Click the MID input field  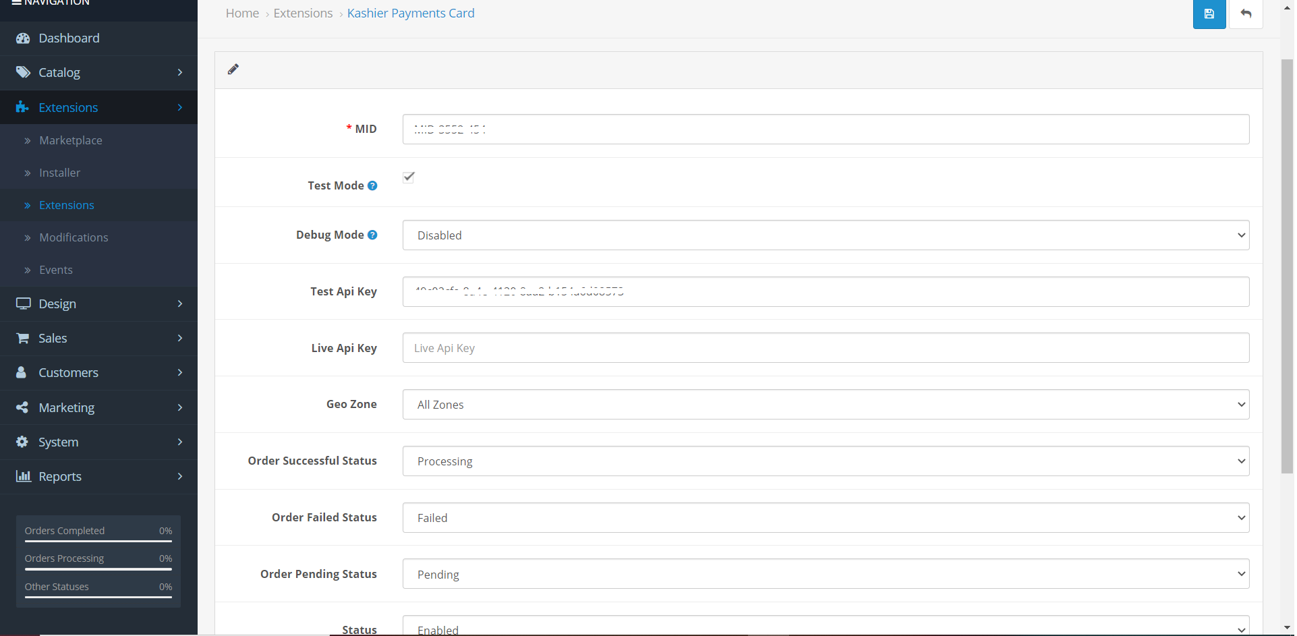tap(826, 129)
